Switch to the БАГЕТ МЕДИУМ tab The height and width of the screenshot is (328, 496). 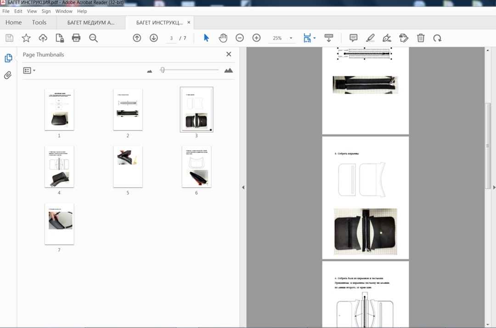click(90, 22)
